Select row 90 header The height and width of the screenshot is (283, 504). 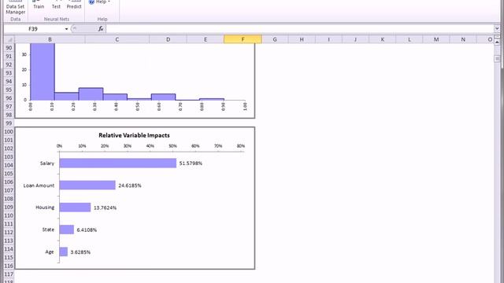click(x=9, y=48)
